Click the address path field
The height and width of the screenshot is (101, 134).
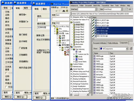click(102, 14)
